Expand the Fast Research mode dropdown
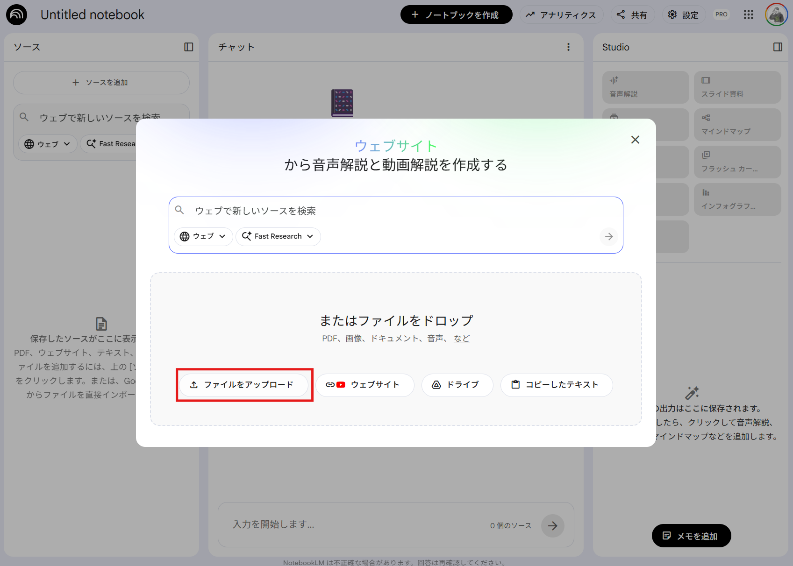 (278, 236)
